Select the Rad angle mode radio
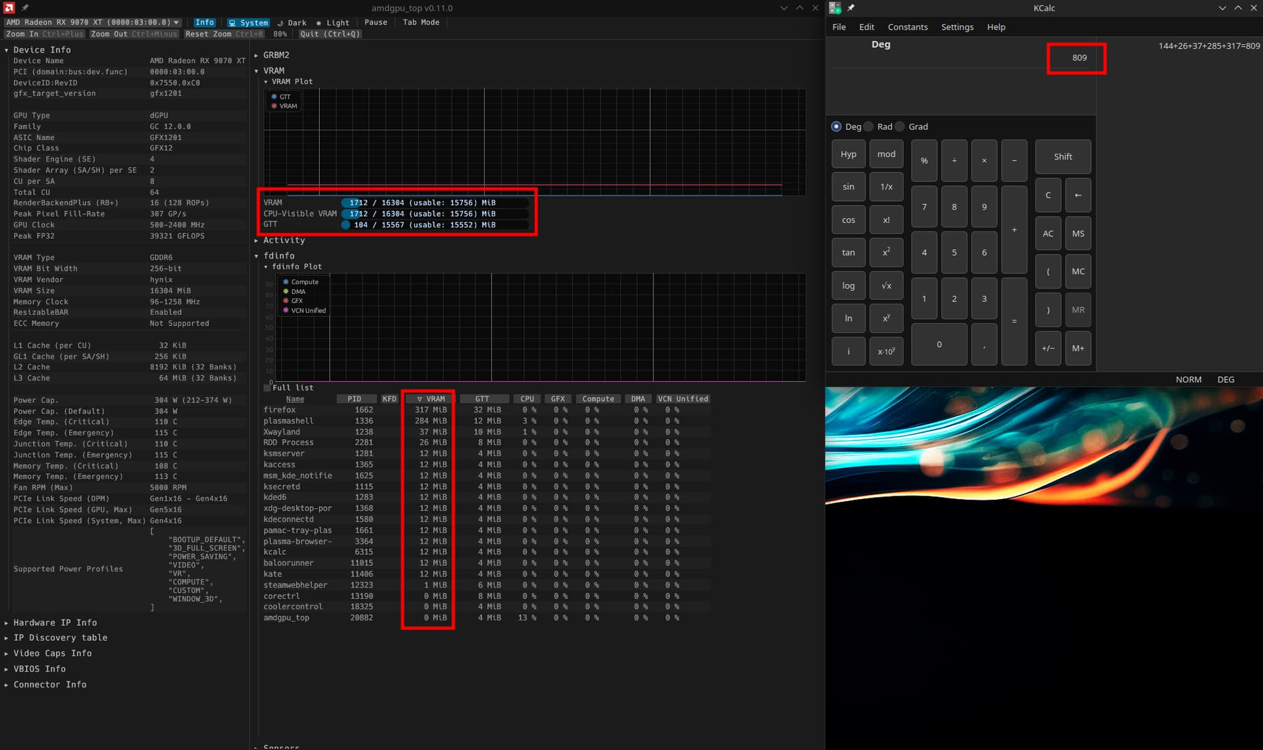1263x750 pixels. [869, 127]
